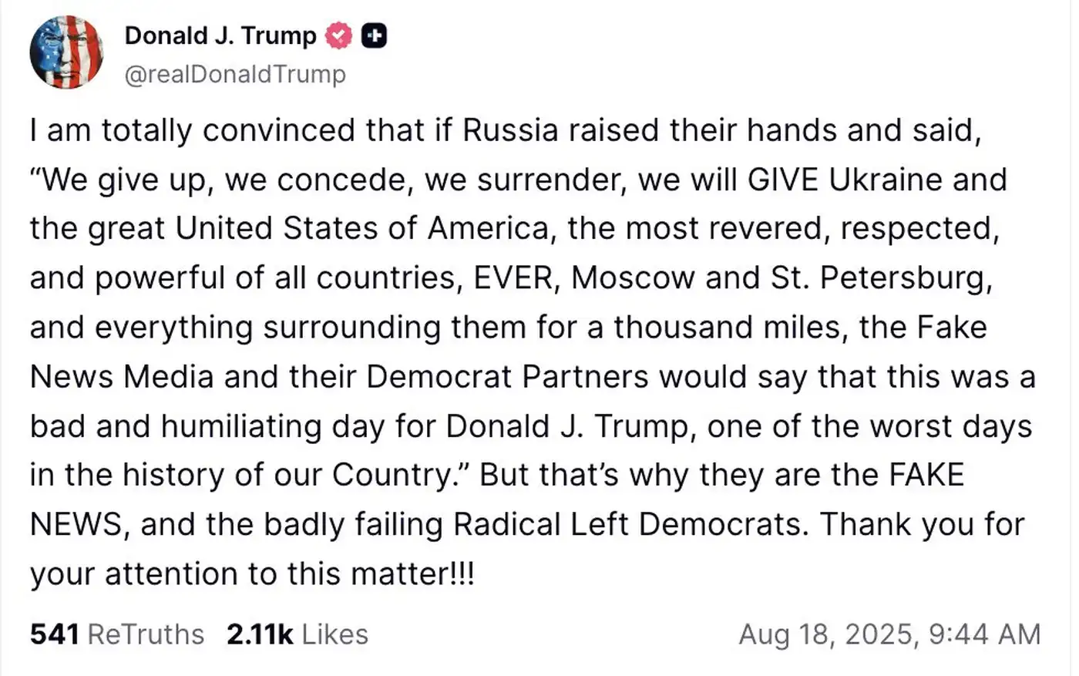Click "your attention to this matter!!!" closing line
Screen dimensions: 1079x676
tap(252, 574)
